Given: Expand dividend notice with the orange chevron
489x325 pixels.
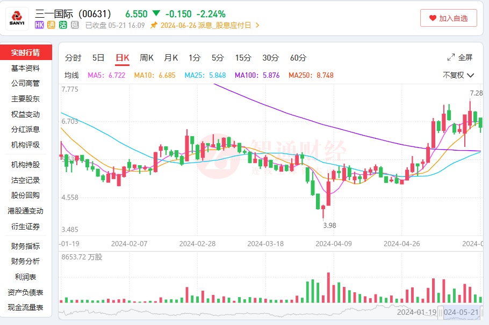Looking at the screenshot, I should pos(257,25).
